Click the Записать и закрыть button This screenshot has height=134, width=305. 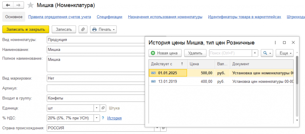point(26,29)
